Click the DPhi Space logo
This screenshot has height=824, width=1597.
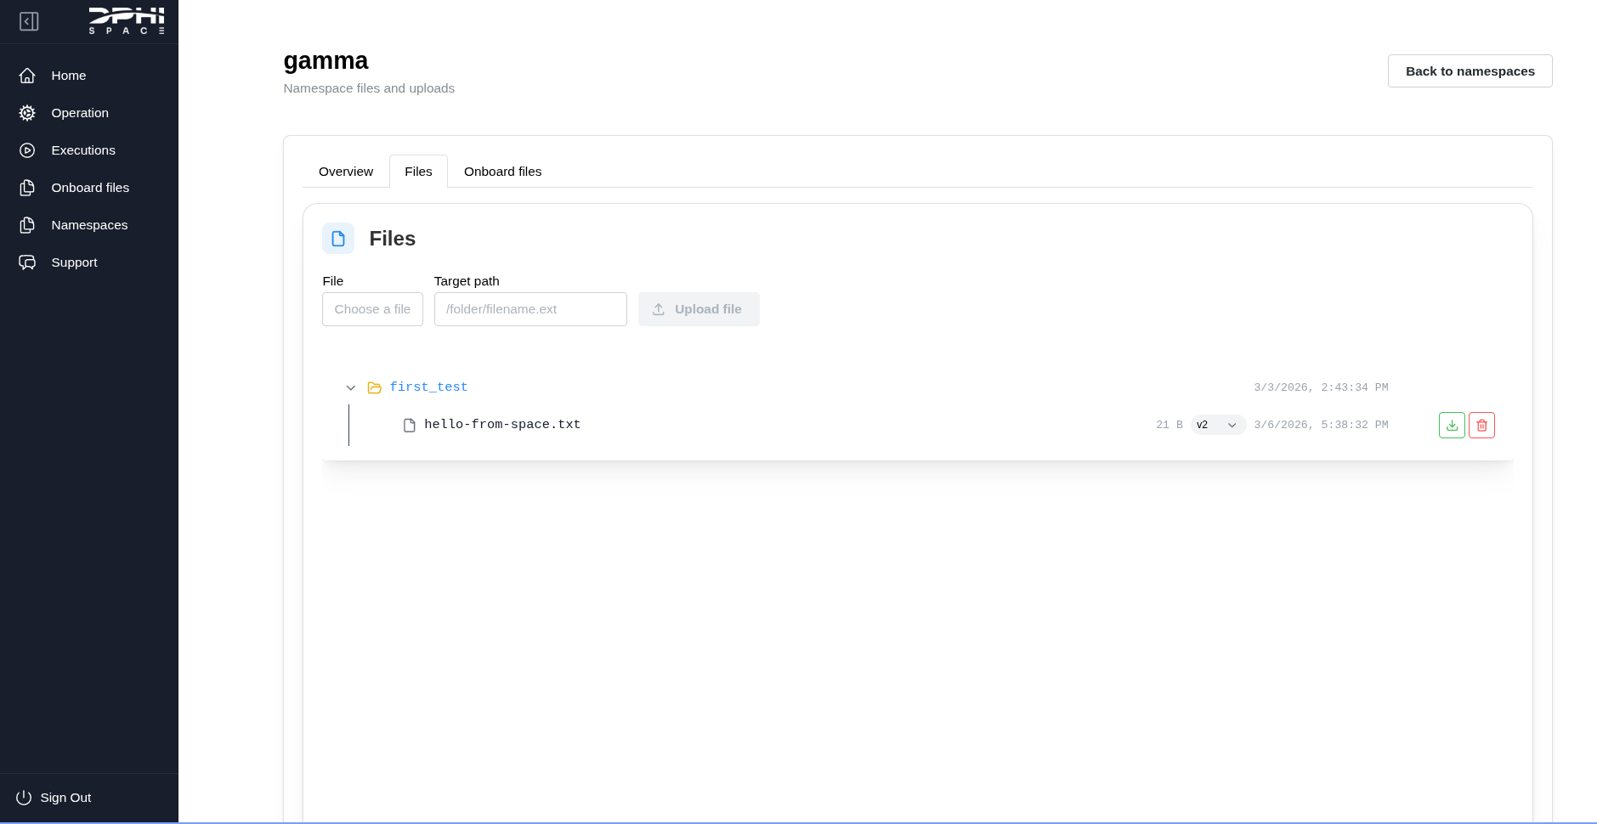(127, 20)
